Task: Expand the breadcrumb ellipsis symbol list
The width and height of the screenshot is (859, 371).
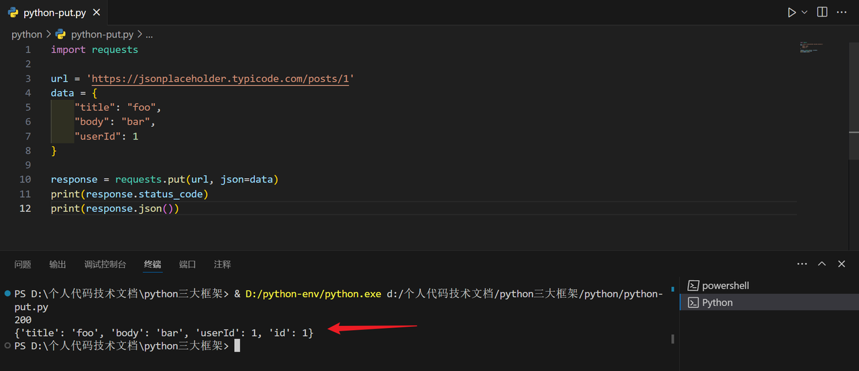Action: pyautogui.click(x=149, y=34)
